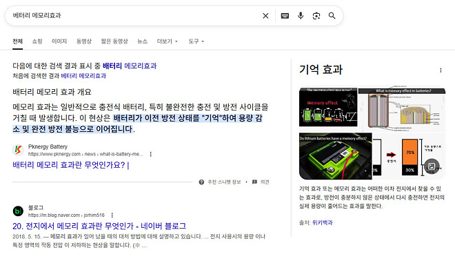Click the Pknergy Battery site favicon

tap(18, 150)
